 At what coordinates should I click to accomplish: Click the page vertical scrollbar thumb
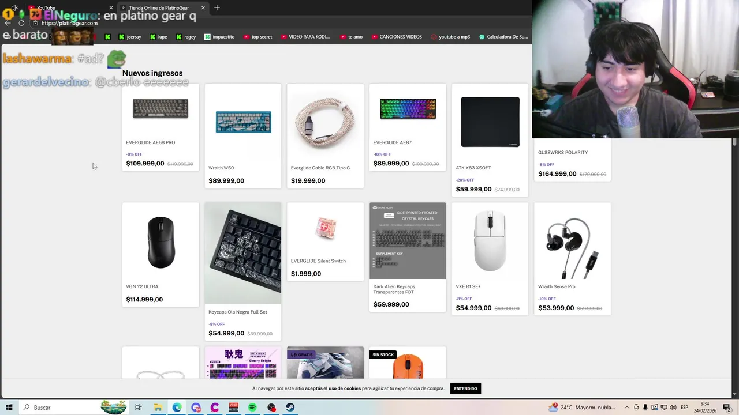pos(734,142)
